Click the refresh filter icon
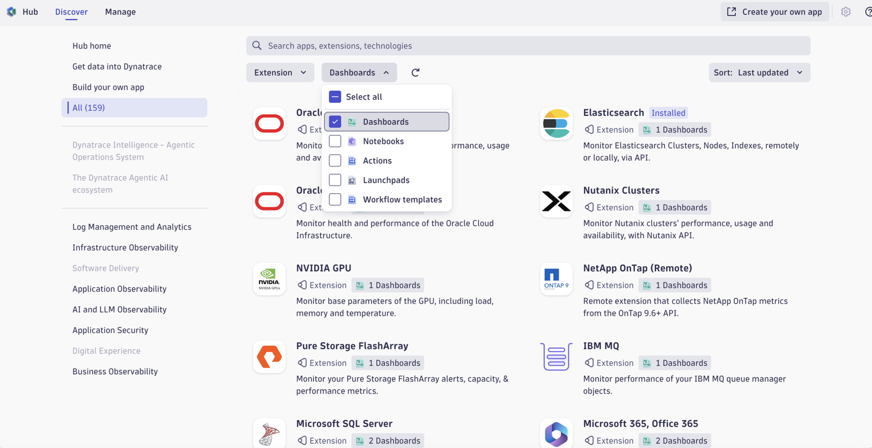 click(x=415, y=72)
